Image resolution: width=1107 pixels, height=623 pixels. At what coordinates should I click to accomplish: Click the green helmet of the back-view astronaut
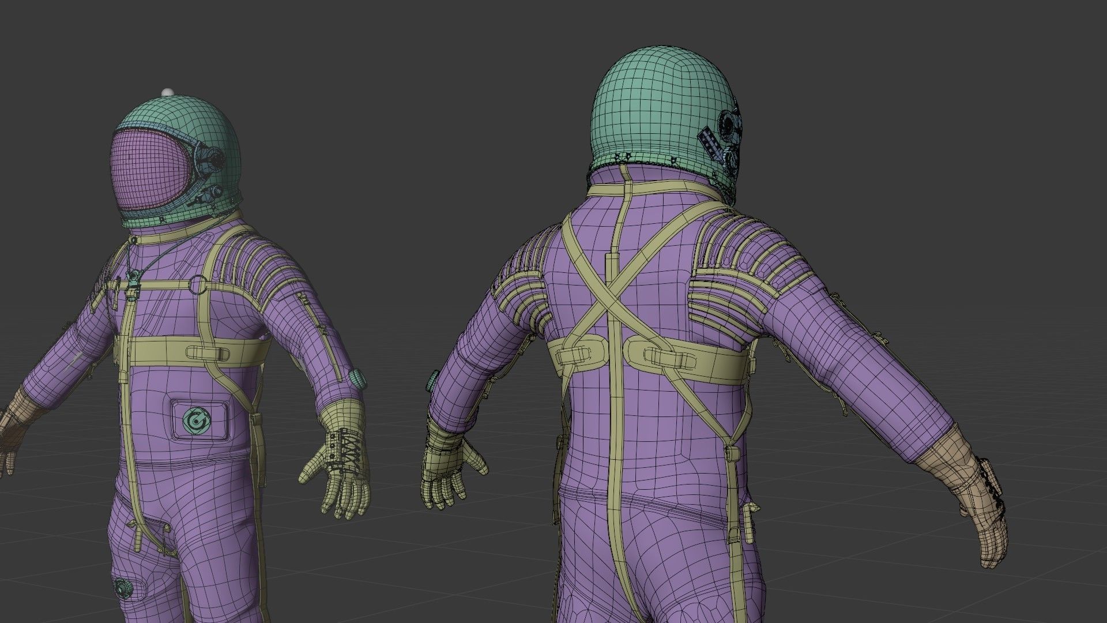click(x=663, y=110)
